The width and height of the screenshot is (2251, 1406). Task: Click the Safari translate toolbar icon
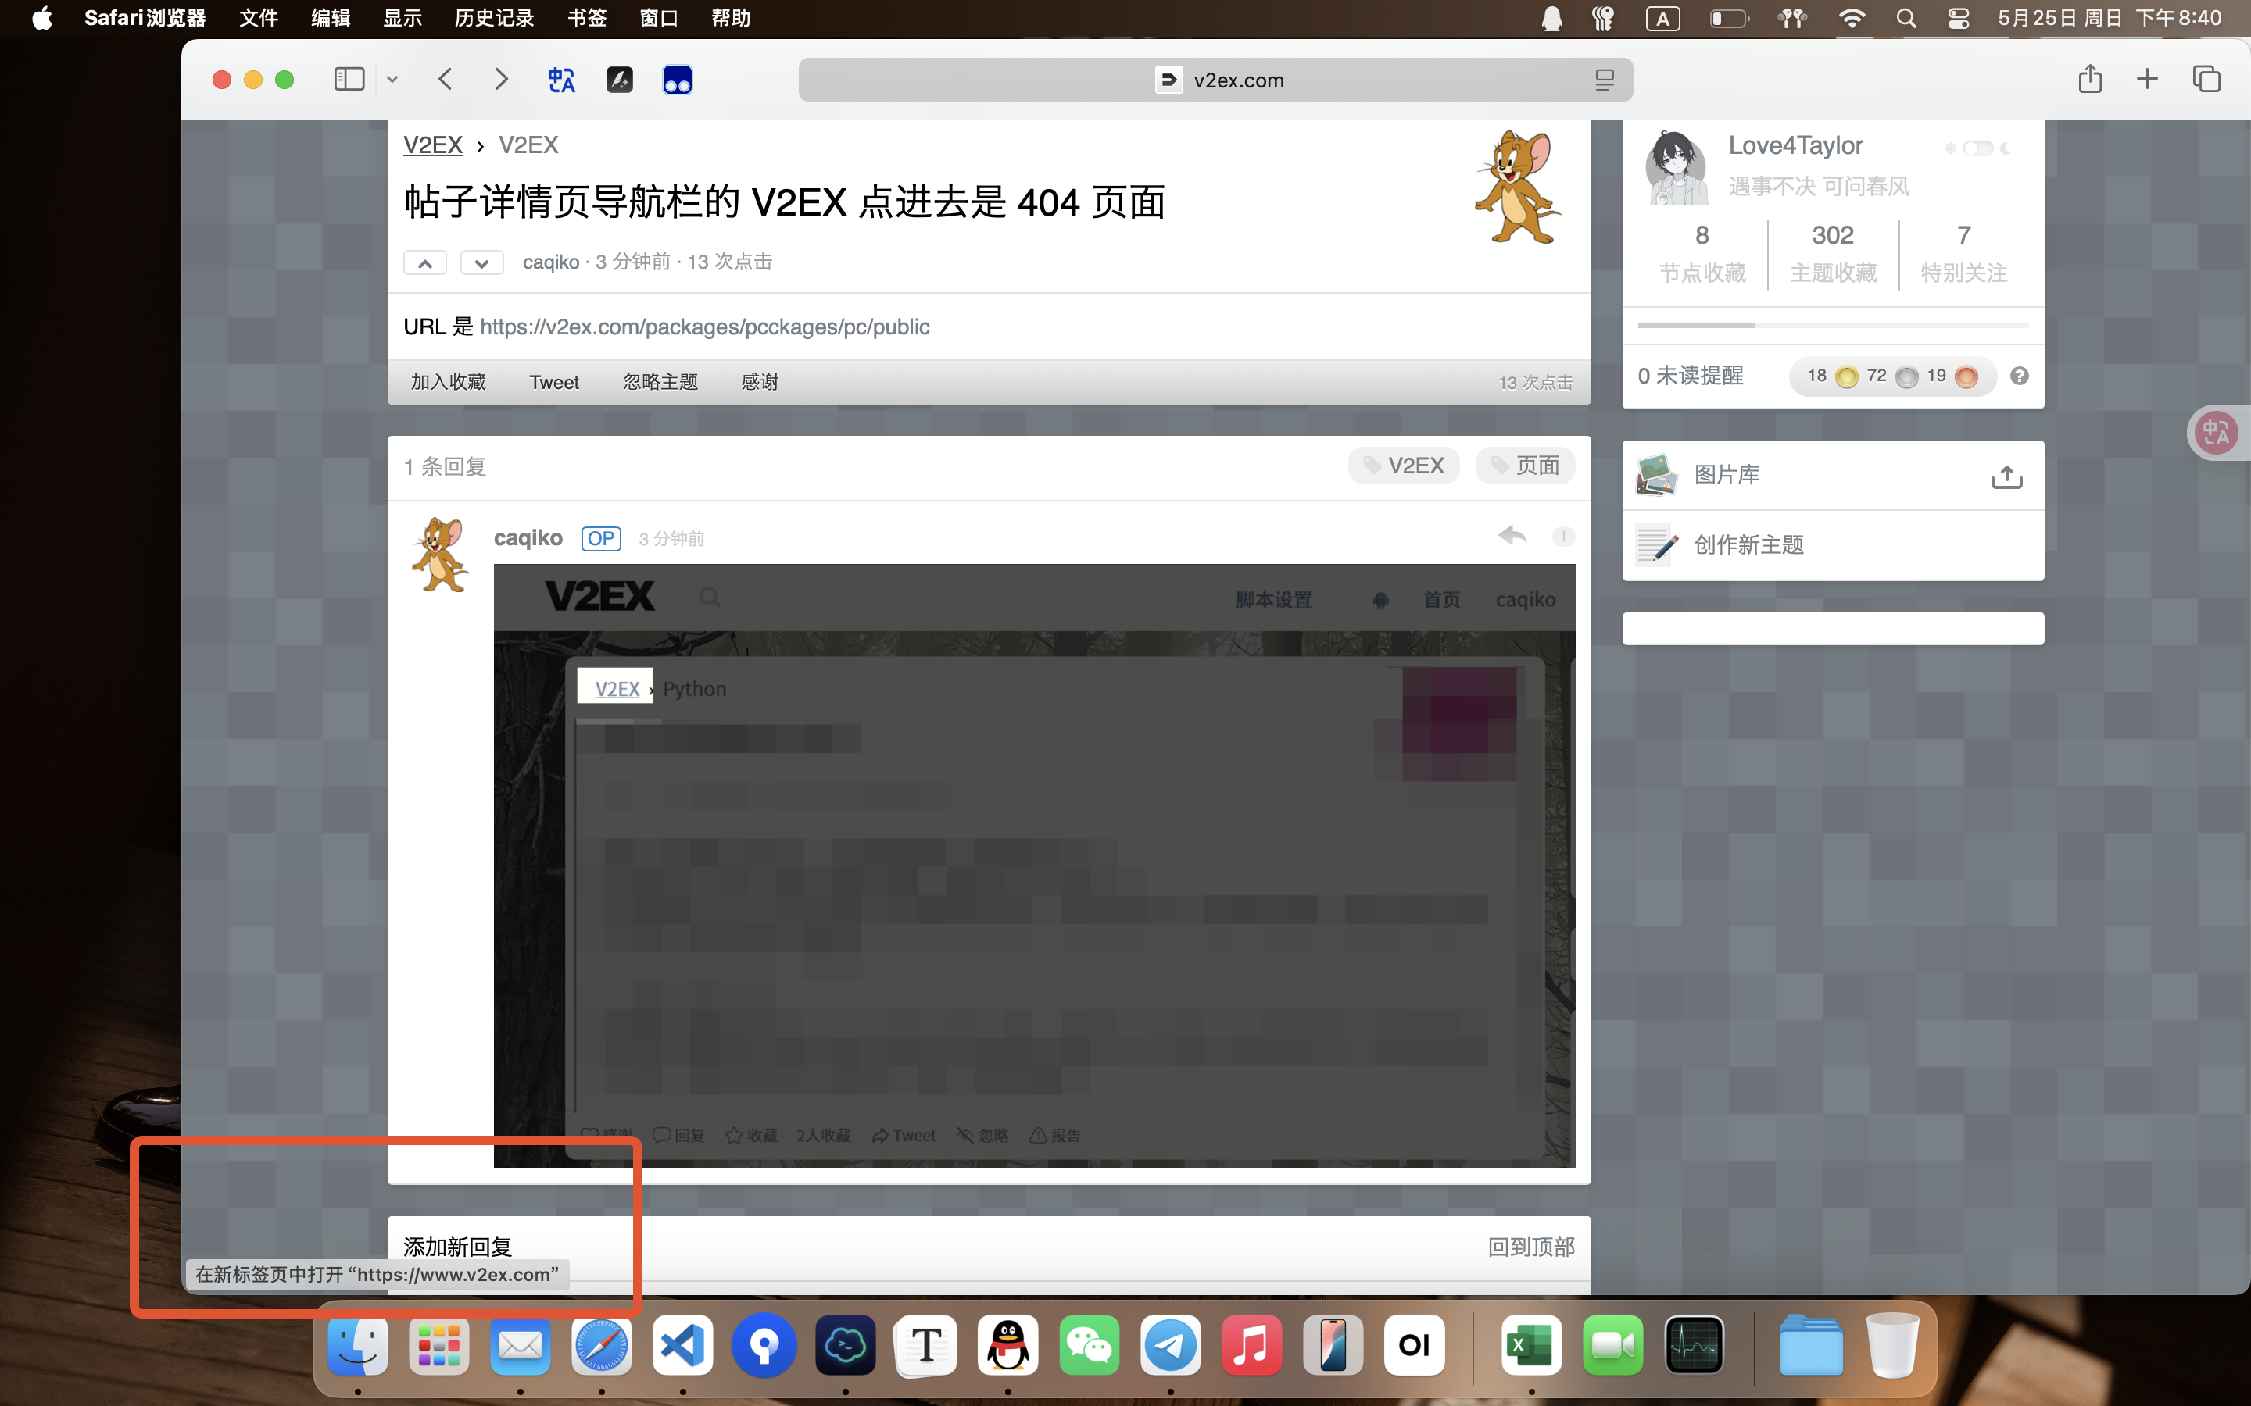click(x=561, y=80)
